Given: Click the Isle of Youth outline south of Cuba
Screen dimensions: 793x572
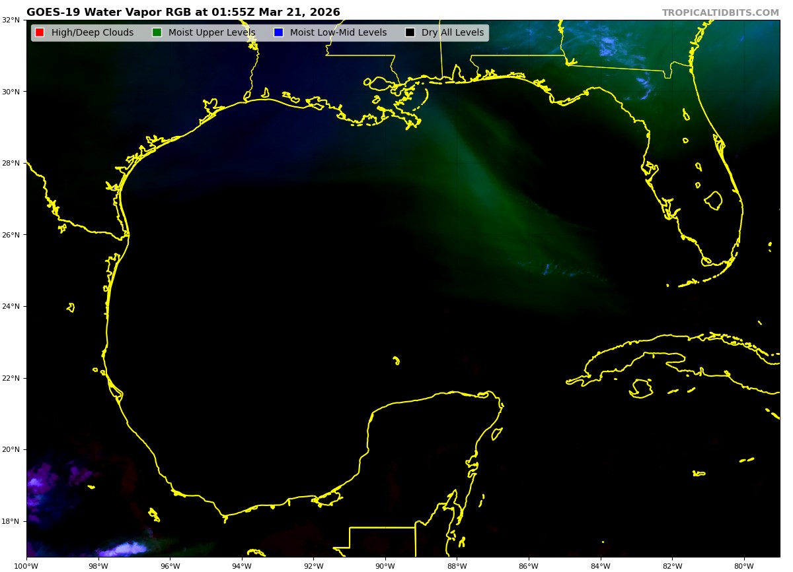Looking at the screenshot, I should pos(640,388).
